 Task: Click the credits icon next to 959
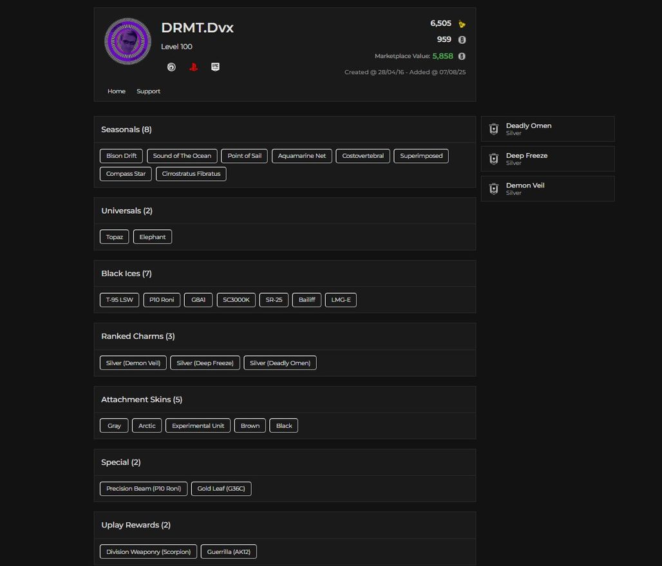tap(462, 40)
